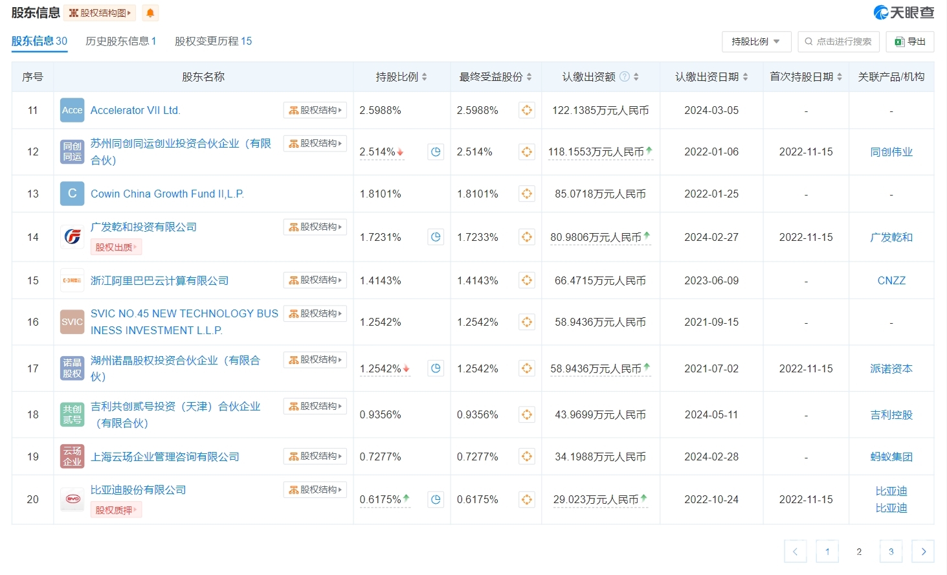Open Cowin China Growth Fund II link
947x575 pixels.
tap(167, 194)
